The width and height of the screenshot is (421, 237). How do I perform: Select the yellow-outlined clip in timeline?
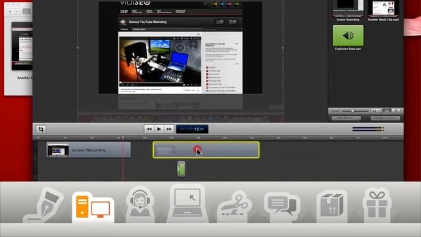[x=206, y=150]
